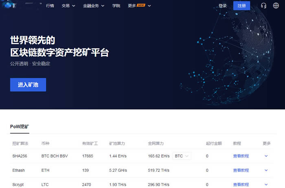Click the 登录 login link

(x=223, y=6)
